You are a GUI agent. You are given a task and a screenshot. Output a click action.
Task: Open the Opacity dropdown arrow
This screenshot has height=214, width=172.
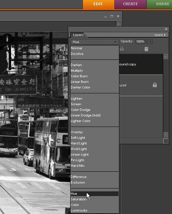(150, 42)
